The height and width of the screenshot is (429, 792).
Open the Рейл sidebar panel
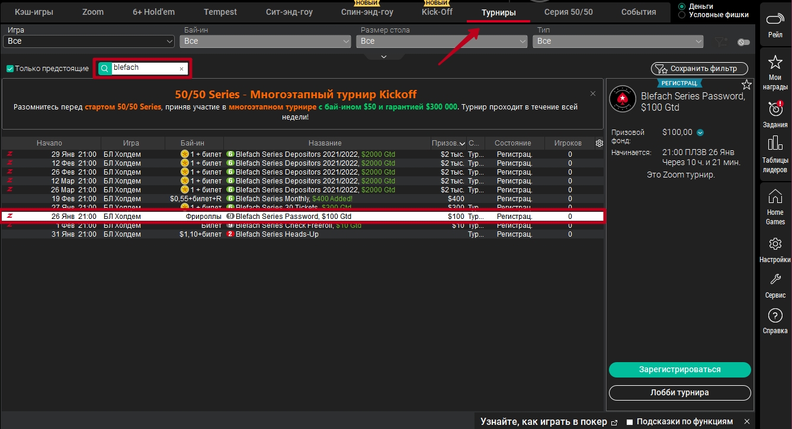[775, 25]
